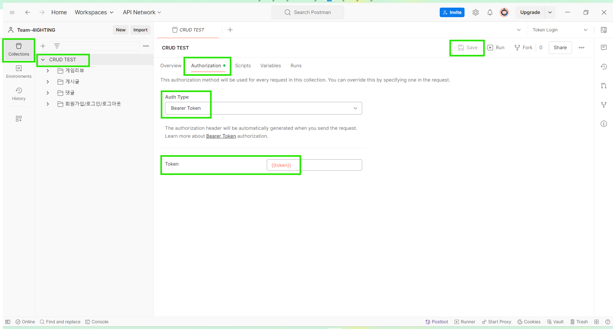The width and height of the screenshot is (613, 329).
Task: Open the notifications bell
Action: coord(490,12)
